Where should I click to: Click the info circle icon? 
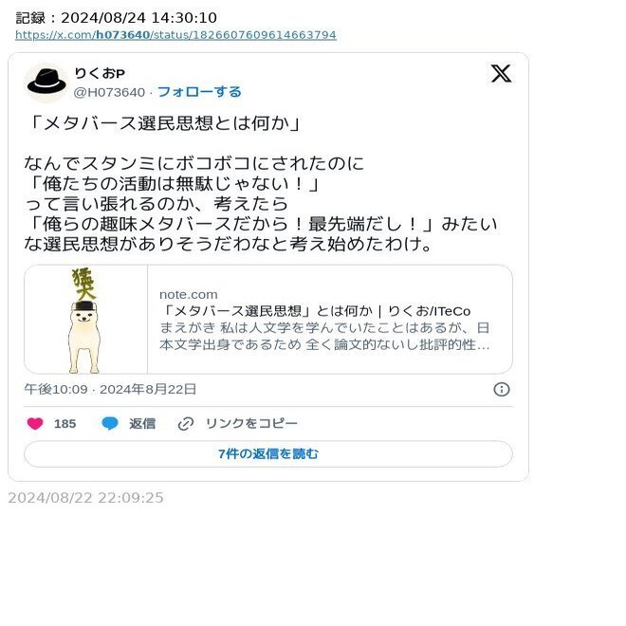502,389
